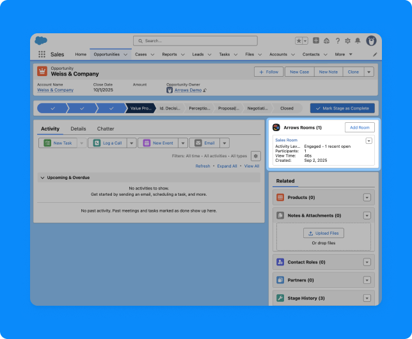This screenshot has width=412, height=339.
Task: Click the Expand All link
Action: pyautogui.click(x=227, y=166)
